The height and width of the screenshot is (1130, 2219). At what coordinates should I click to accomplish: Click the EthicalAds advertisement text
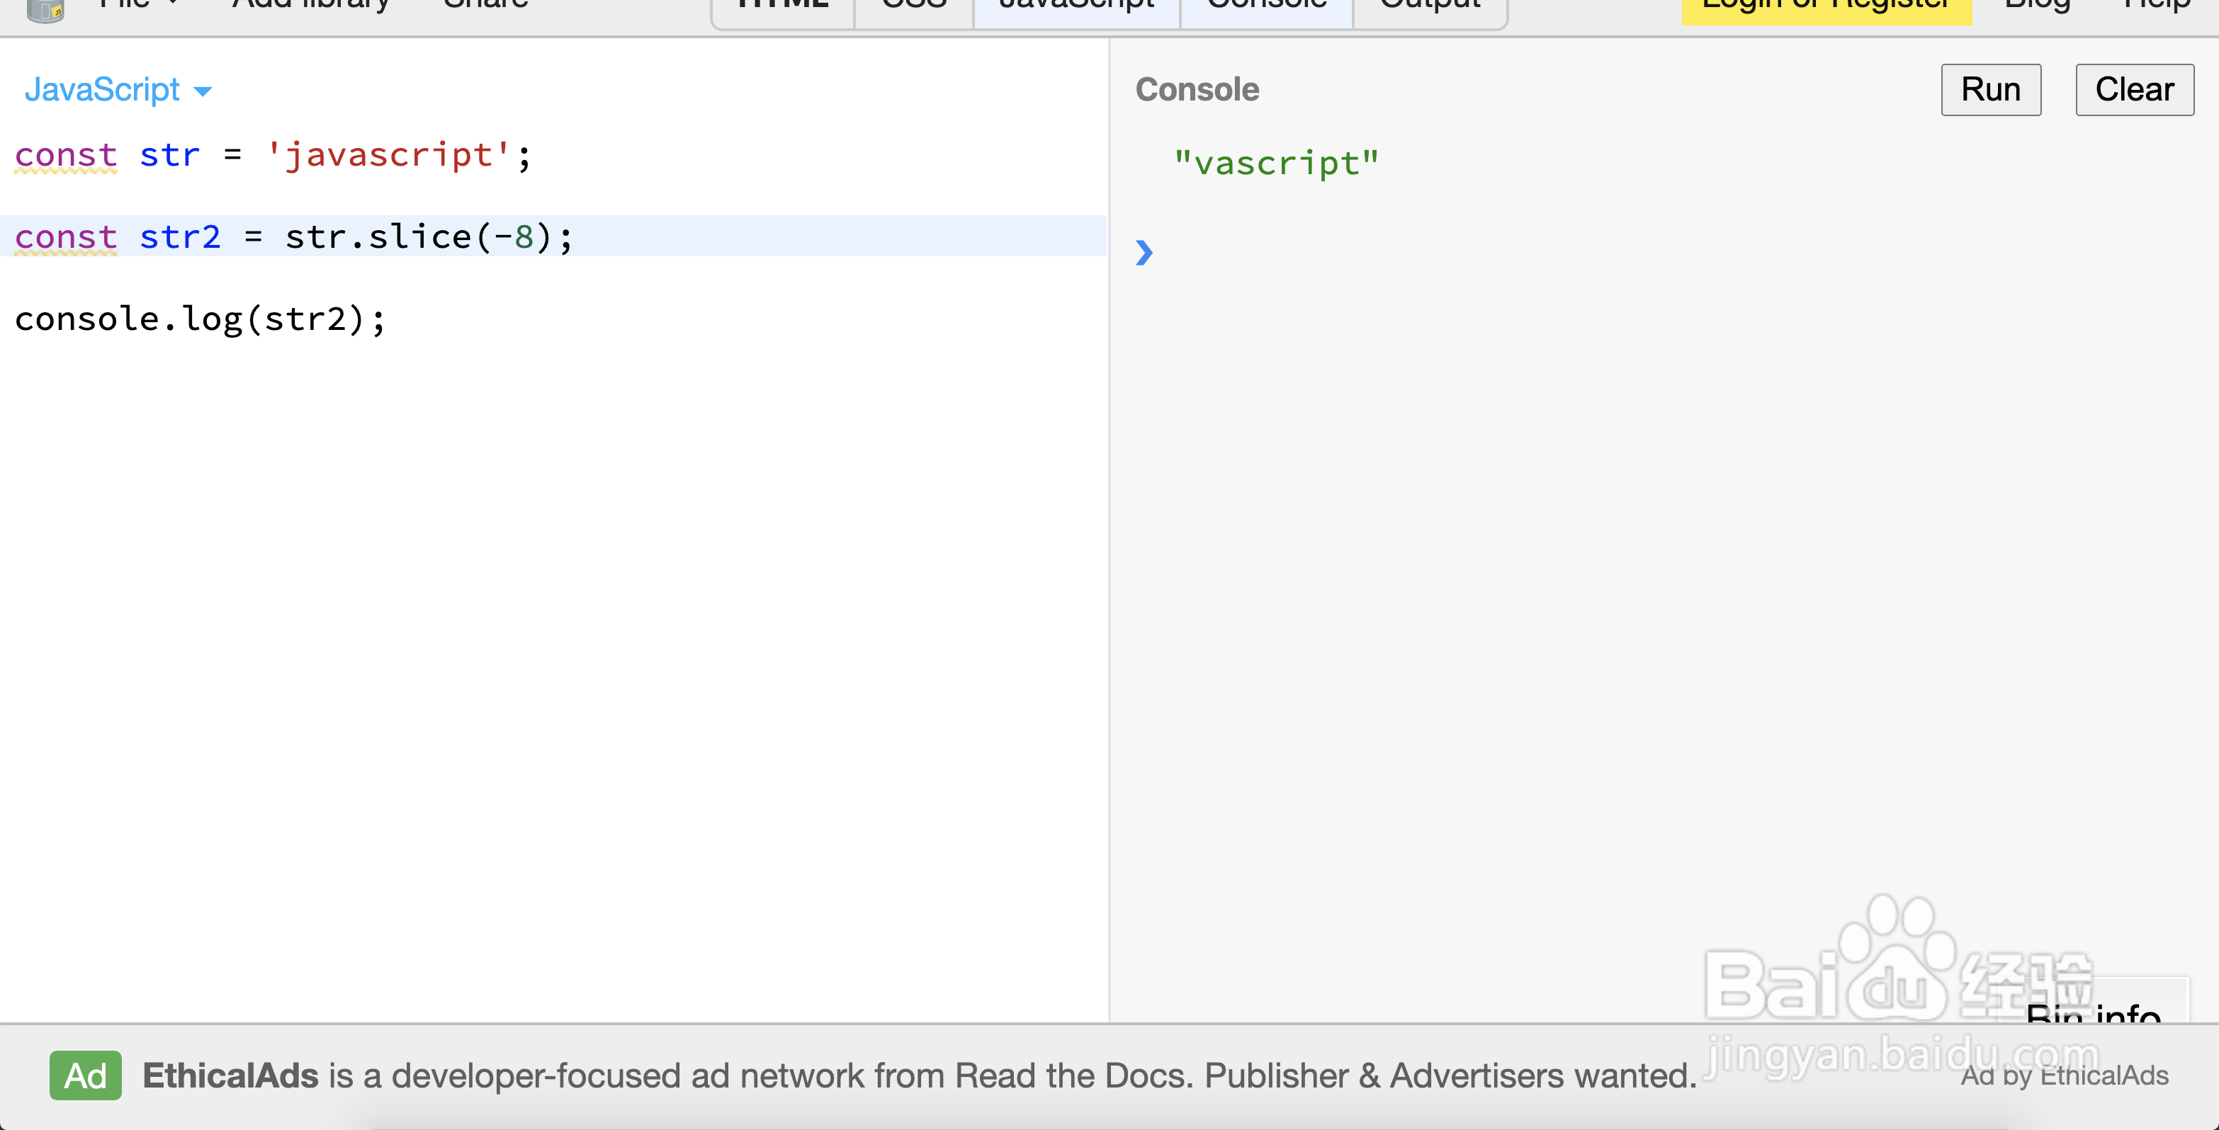point(919,1075)
